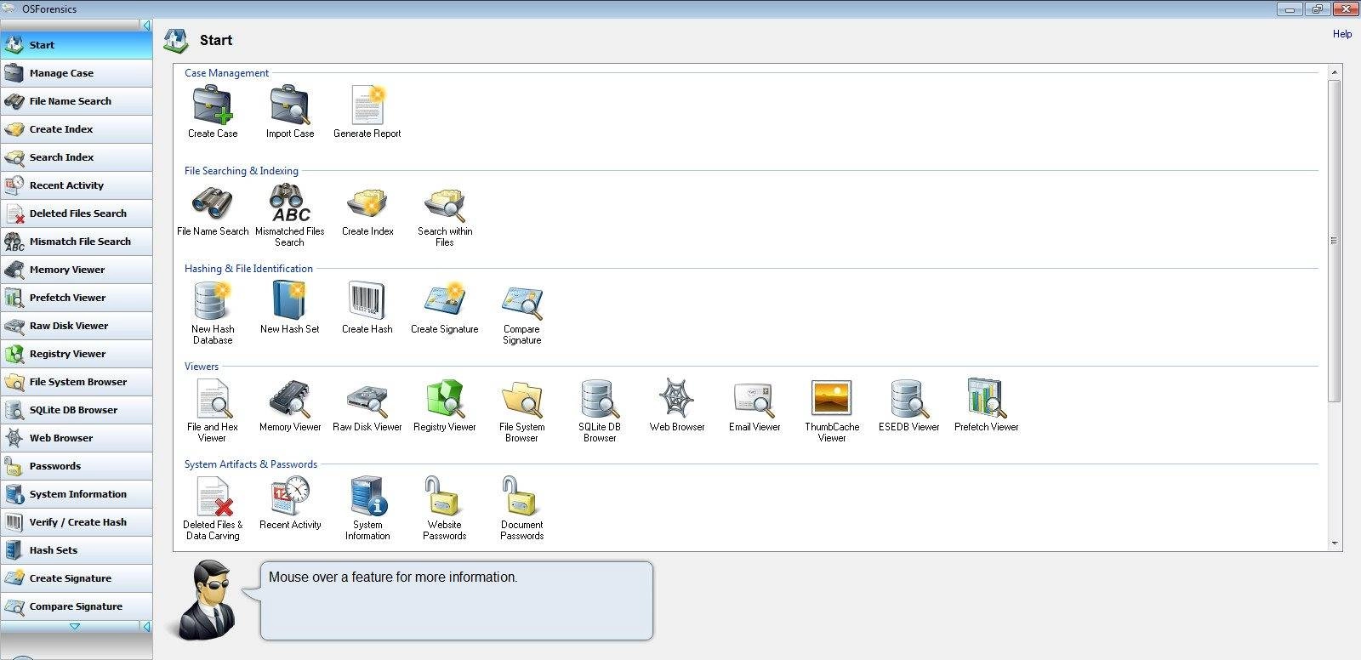
Task: Open the Email Viewer
Action: click(x=755, y=398)
